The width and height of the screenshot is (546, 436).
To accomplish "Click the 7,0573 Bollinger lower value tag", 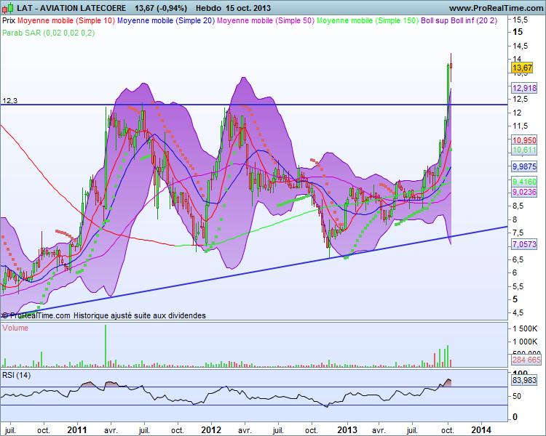I will pyautogui.click(x=524, y=244).
